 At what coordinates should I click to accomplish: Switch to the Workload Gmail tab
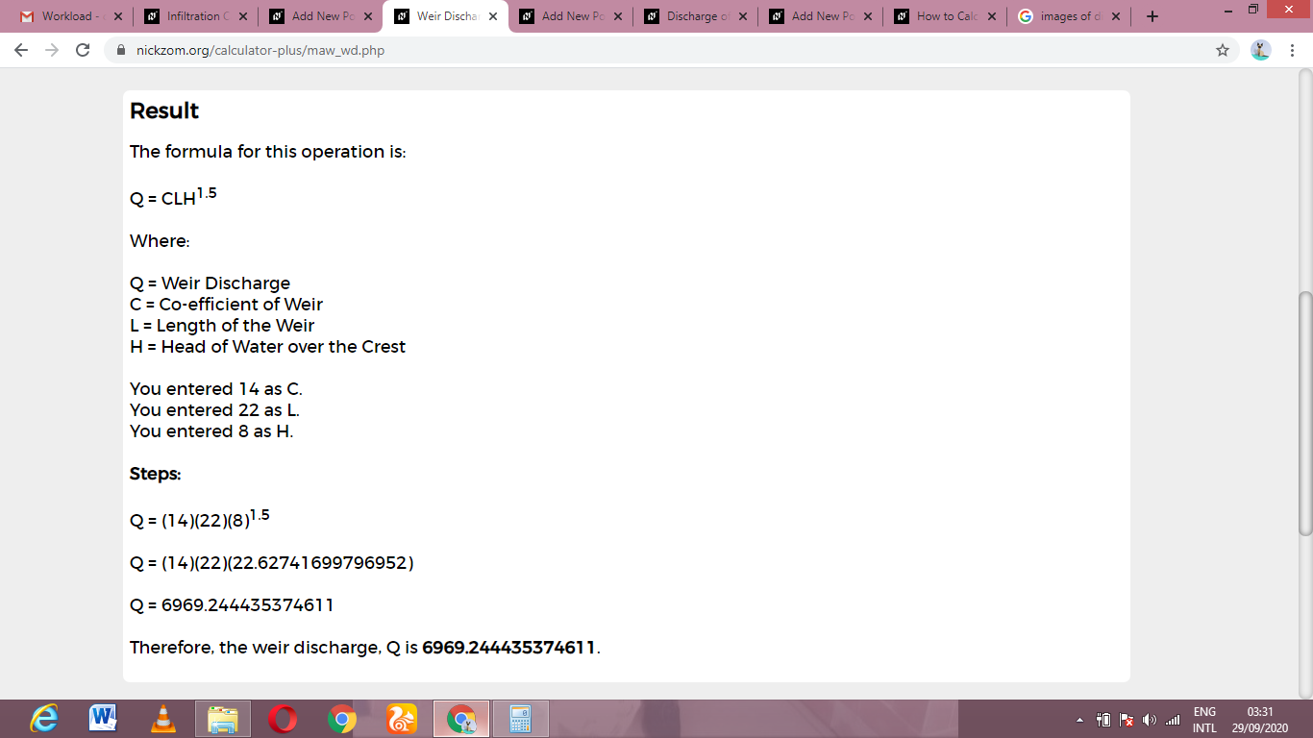(x=70, y=16)
